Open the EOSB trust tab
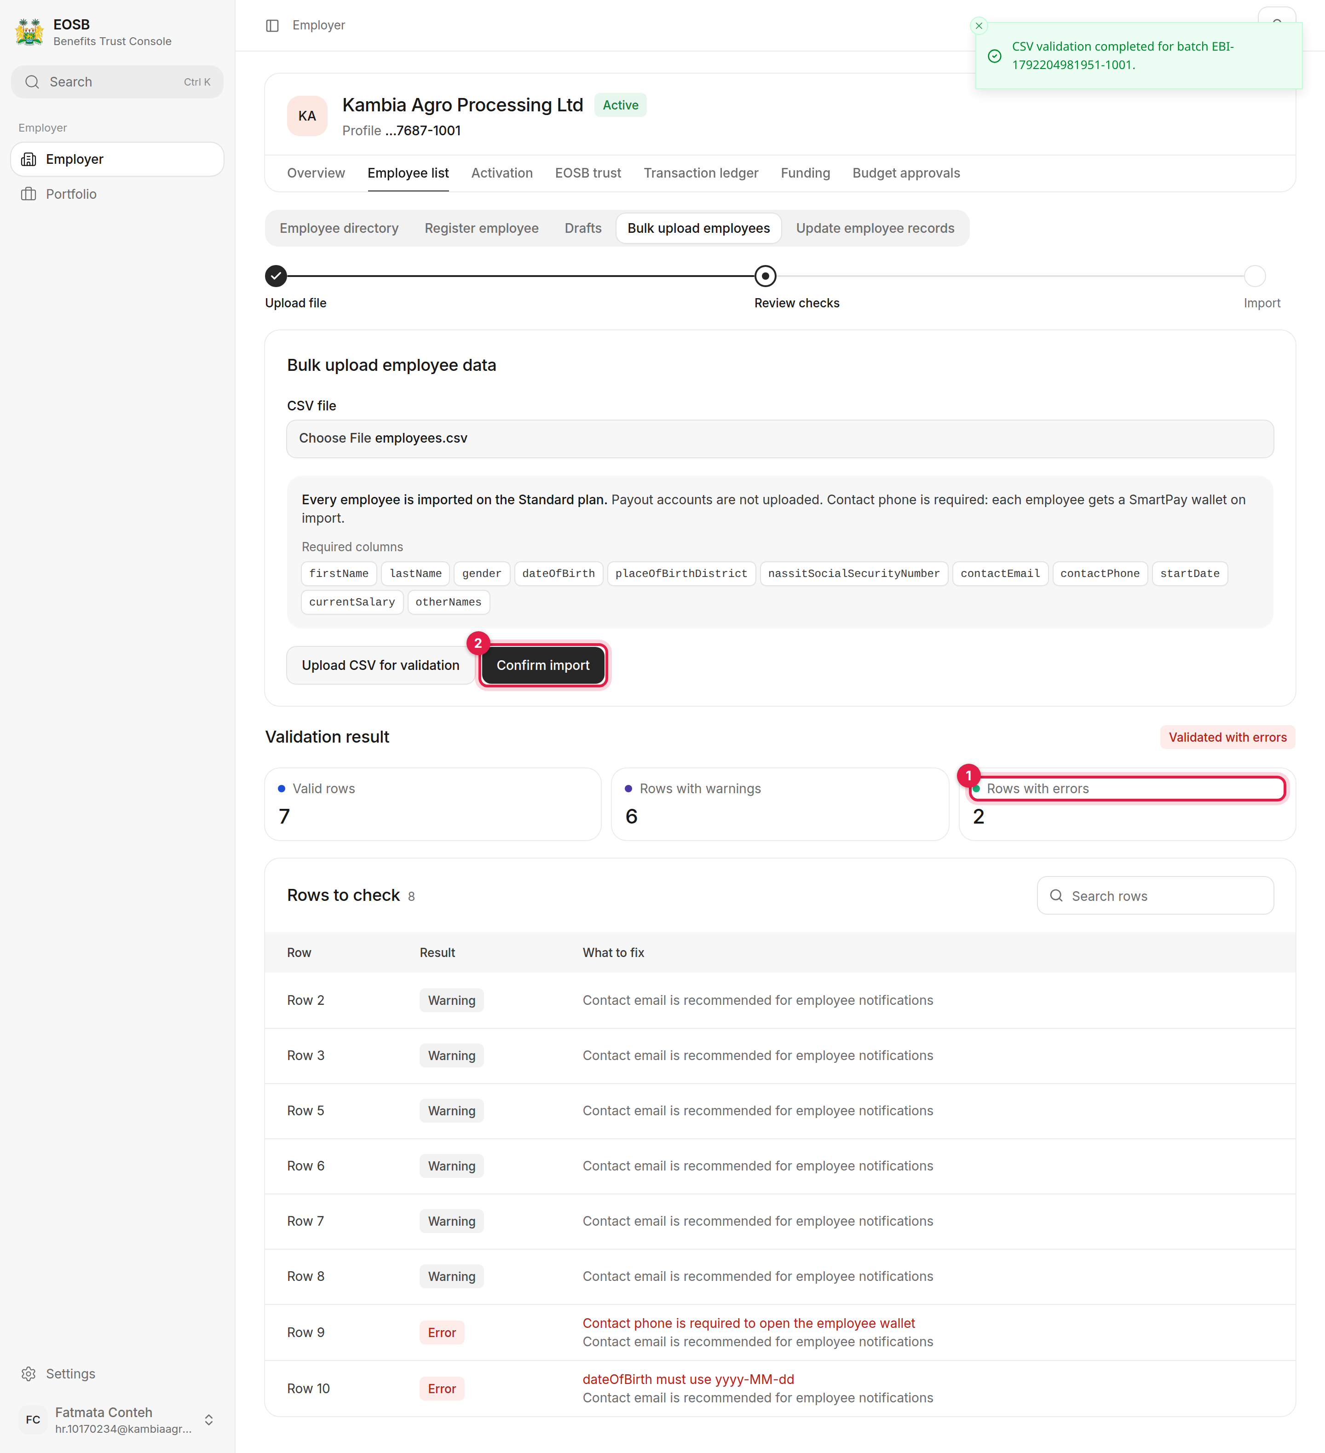Image resolution: width=1325 pixels, height=1453 pixels. [588, 173]
